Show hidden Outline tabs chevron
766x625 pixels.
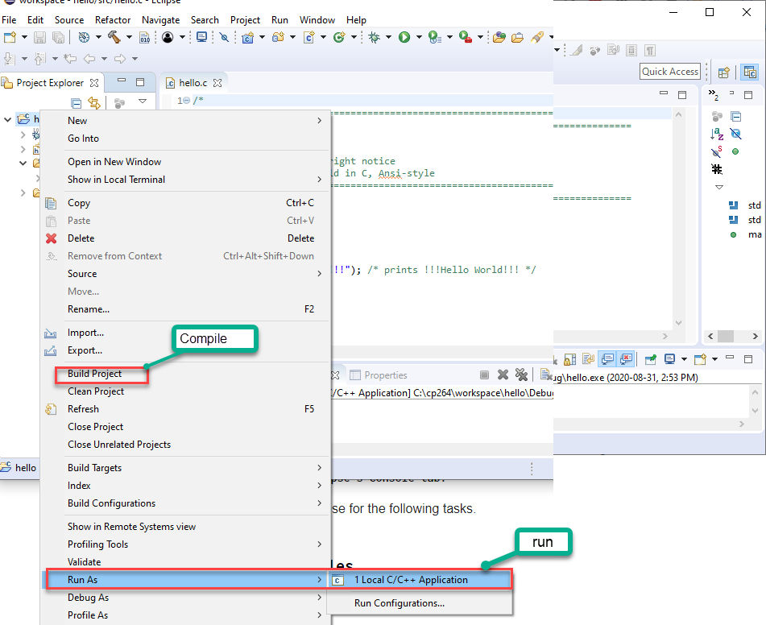(x=714, y=94)
